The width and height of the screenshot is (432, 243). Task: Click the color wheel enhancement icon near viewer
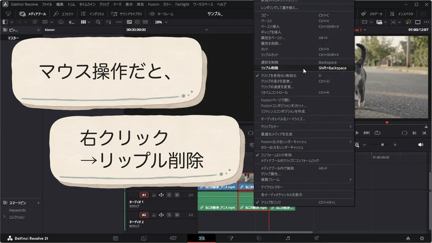(x=408, y=22)
